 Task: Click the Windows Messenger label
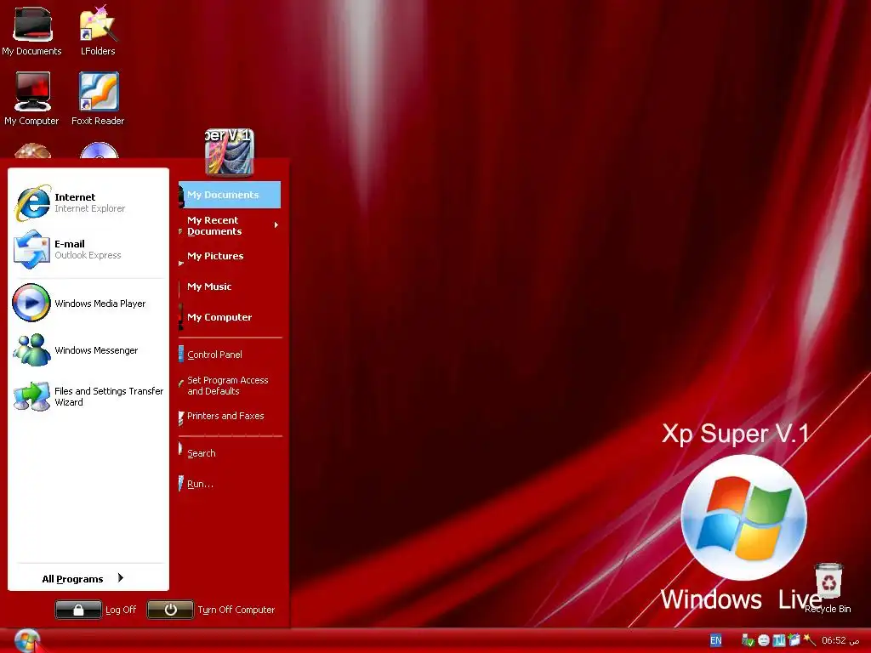click(96, 350)
